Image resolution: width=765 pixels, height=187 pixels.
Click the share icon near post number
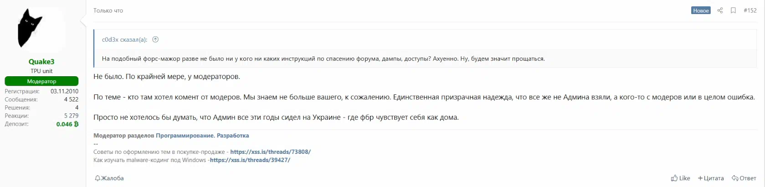720,10
